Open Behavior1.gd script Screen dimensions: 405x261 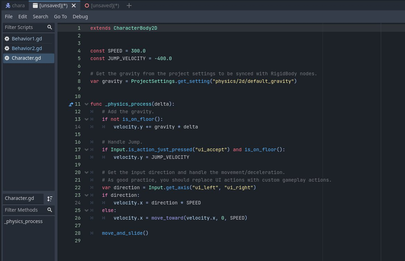28,39
